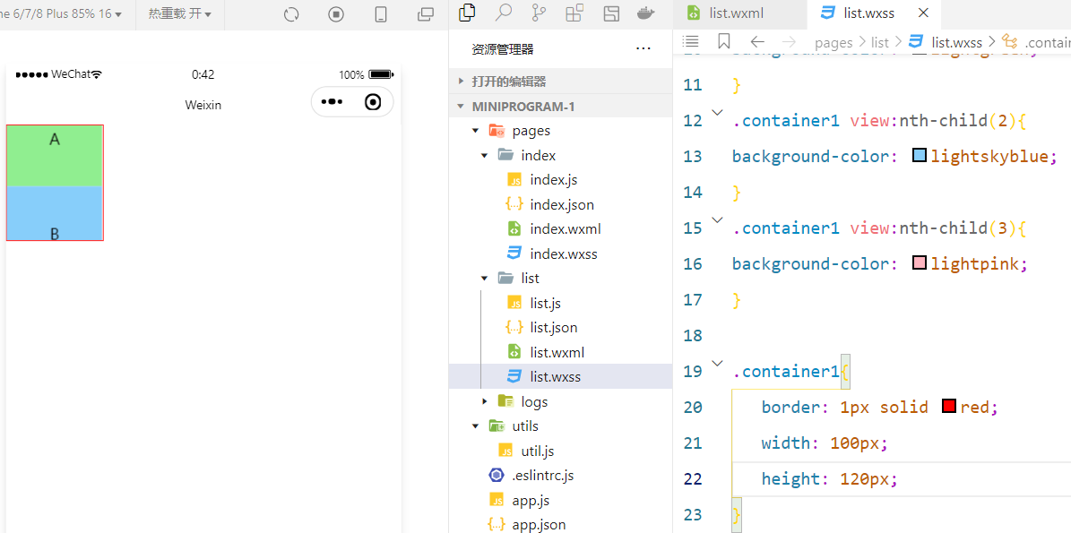Click the bookmark icon in editor toolbar
The height and width of the screenshot is (533, 1071).
point(724,42)
